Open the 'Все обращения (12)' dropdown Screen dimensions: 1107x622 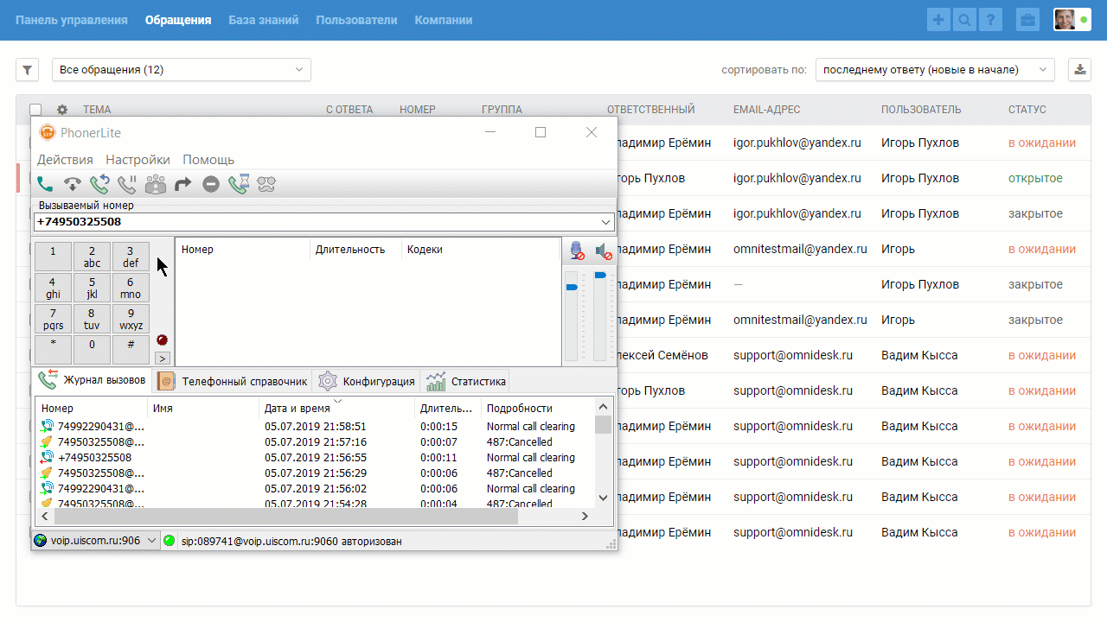182,70
